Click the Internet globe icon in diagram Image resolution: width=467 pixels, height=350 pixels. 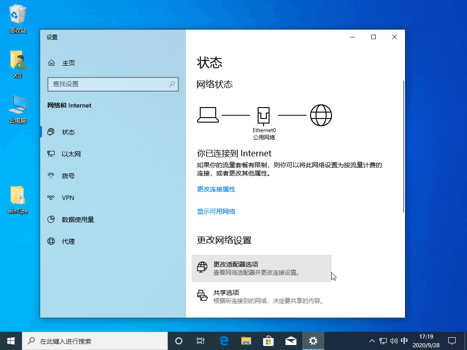coord(321,115)
